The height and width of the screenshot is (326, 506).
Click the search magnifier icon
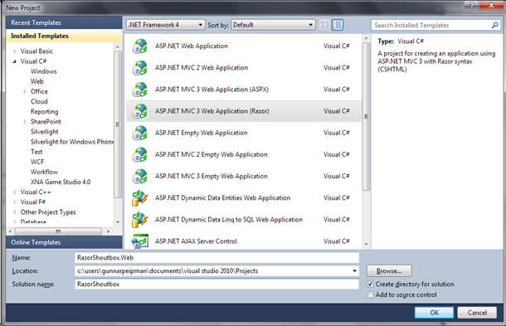coord(494,25)
